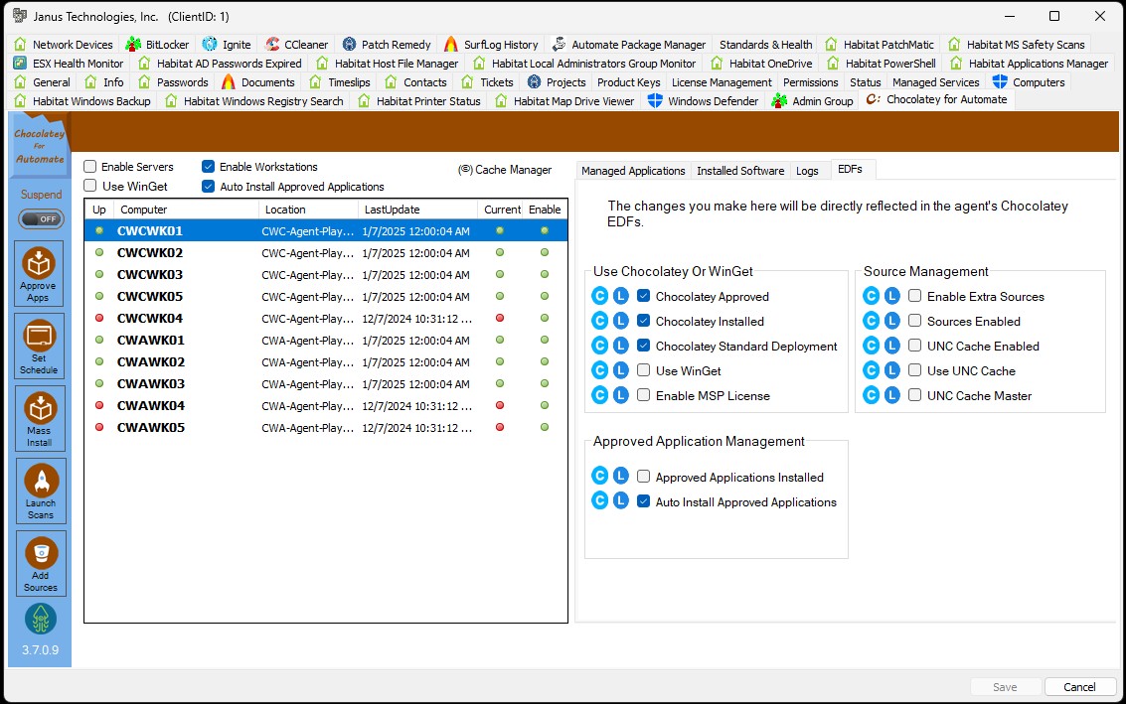Open the Admin Group tab
Image resolution: width=1126 pixels, height=704 pixels.
(x=812, y=101)
